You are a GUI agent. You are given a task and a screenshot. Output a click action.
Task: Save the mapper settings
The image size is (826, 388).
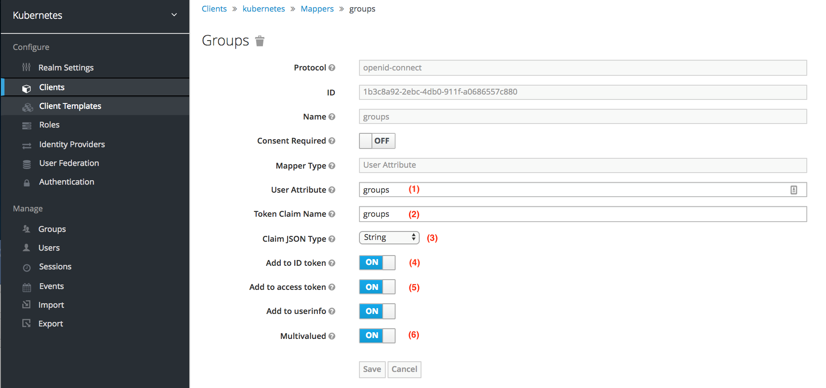coord(372,369)
